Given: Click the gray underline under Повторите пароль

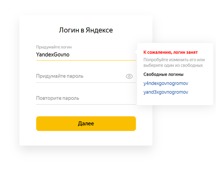Looking at the screenshot, I should coord(86,104).
